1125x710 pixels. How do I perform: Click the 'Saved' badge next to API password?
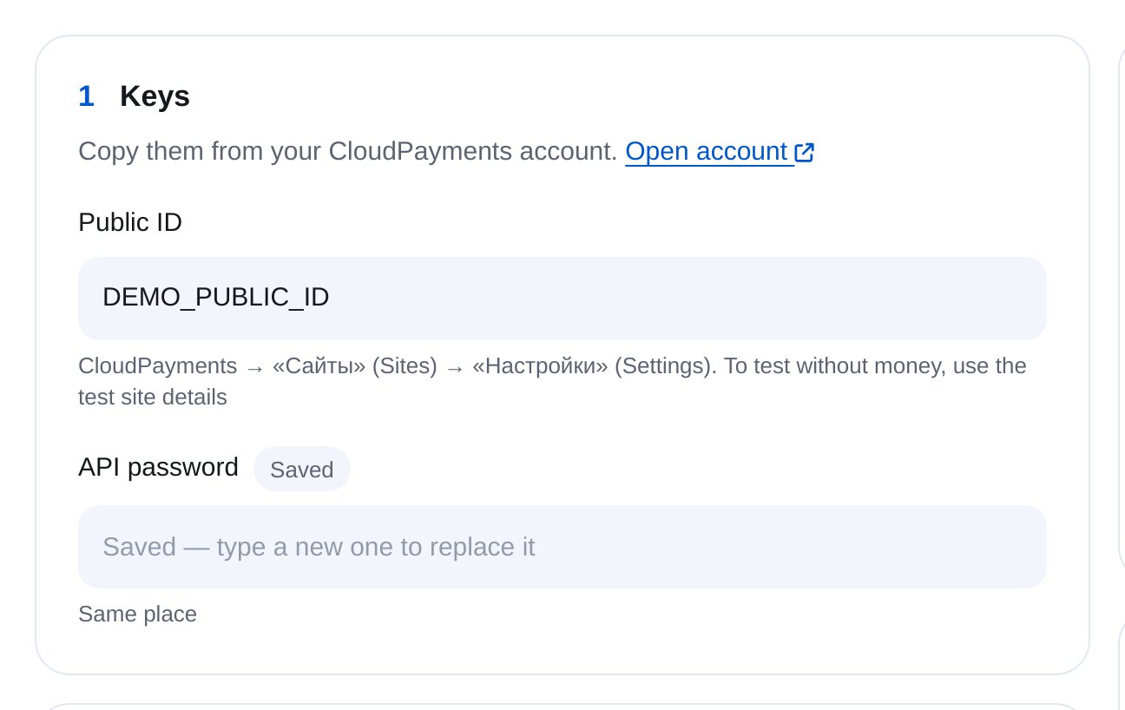click(302, 470)
